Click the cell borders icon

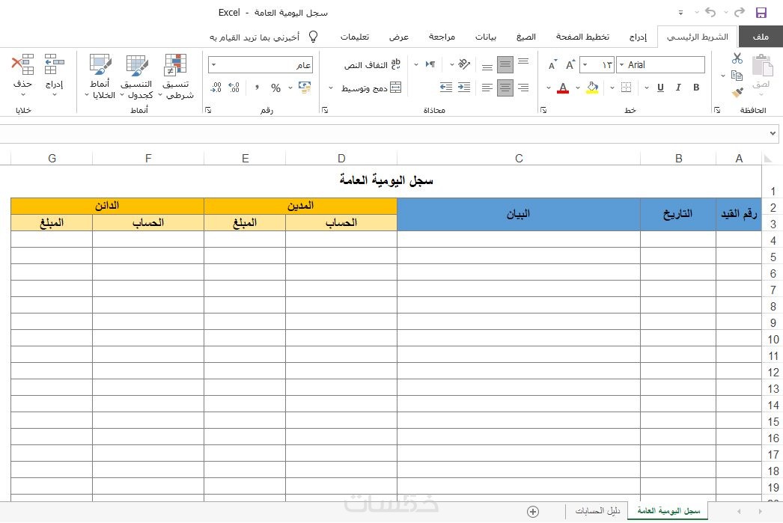(626, 88)
